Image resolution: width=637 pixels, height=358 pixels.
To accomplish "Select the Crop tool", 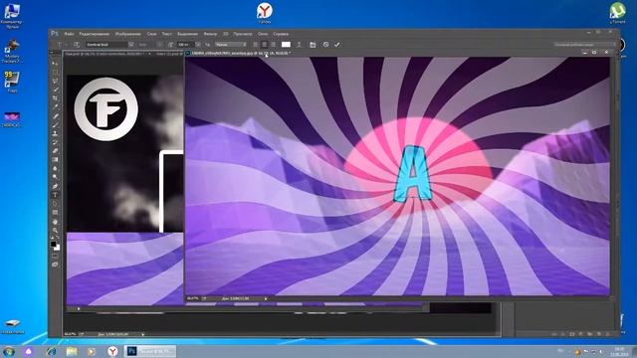I will coord(55,98).
